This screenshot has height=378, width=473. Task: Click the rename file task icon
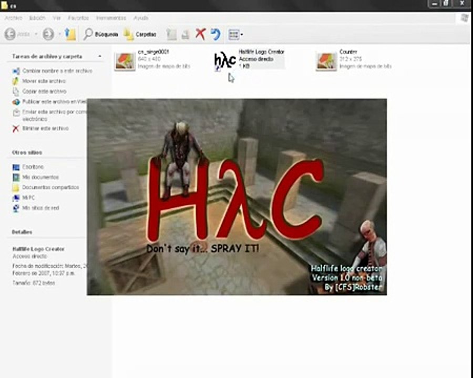click(16, 71)
